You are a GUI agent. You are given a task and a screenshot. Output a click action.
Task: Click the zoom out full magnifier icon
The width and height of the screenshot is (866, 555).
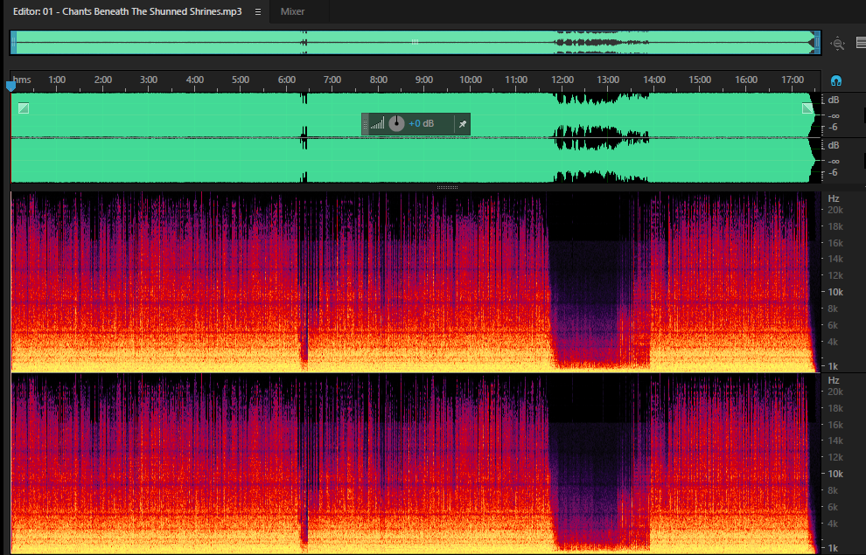838,44
